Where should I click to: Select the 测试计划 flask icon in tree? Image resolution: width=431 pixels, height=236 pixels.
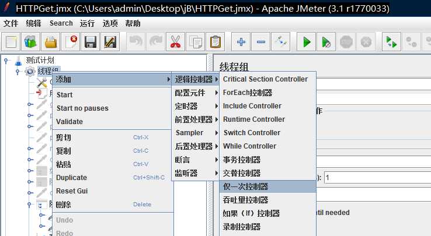click(19, 61)
